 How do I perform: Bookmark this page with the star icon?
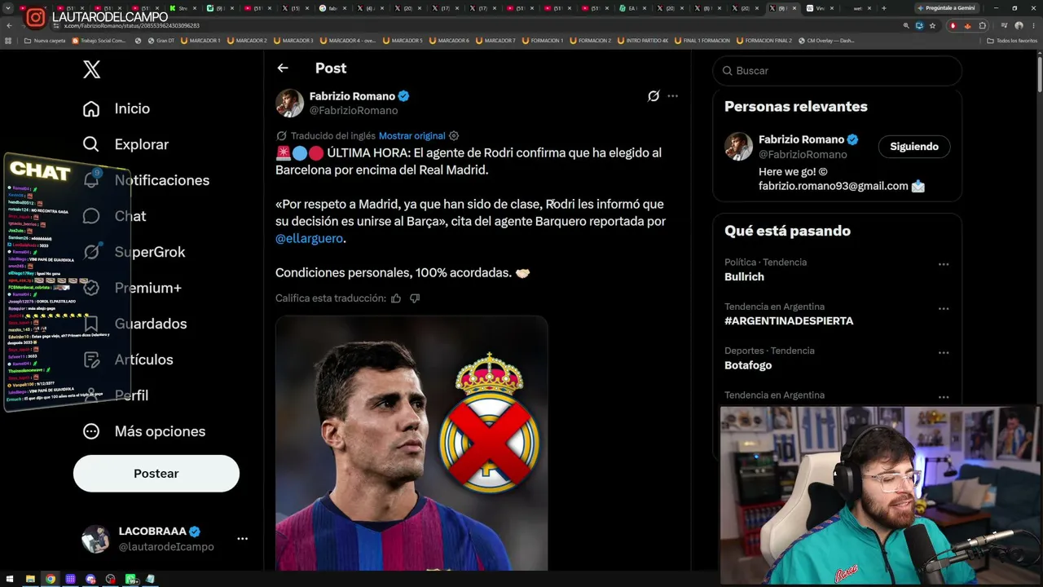tap(932, 25)
